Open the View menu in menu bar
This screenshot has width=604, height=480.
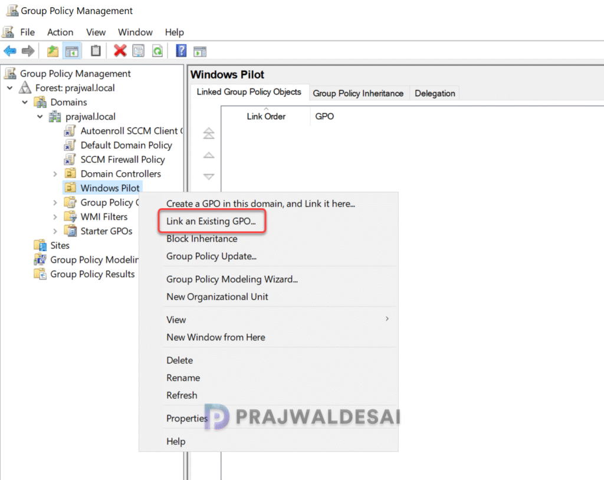[96, 32]
